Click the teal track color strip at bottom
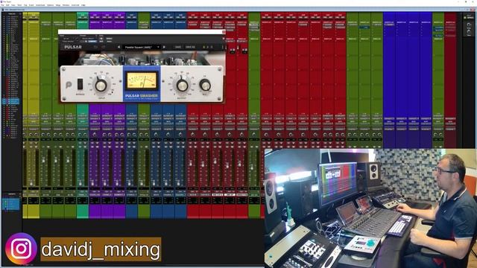Screen dimensions: 477x268 83,211
